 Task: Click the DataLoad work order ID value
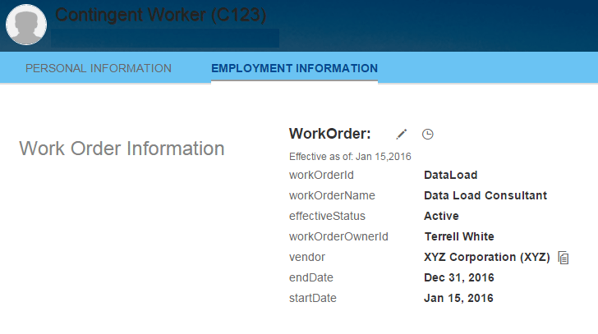point(450,175)
